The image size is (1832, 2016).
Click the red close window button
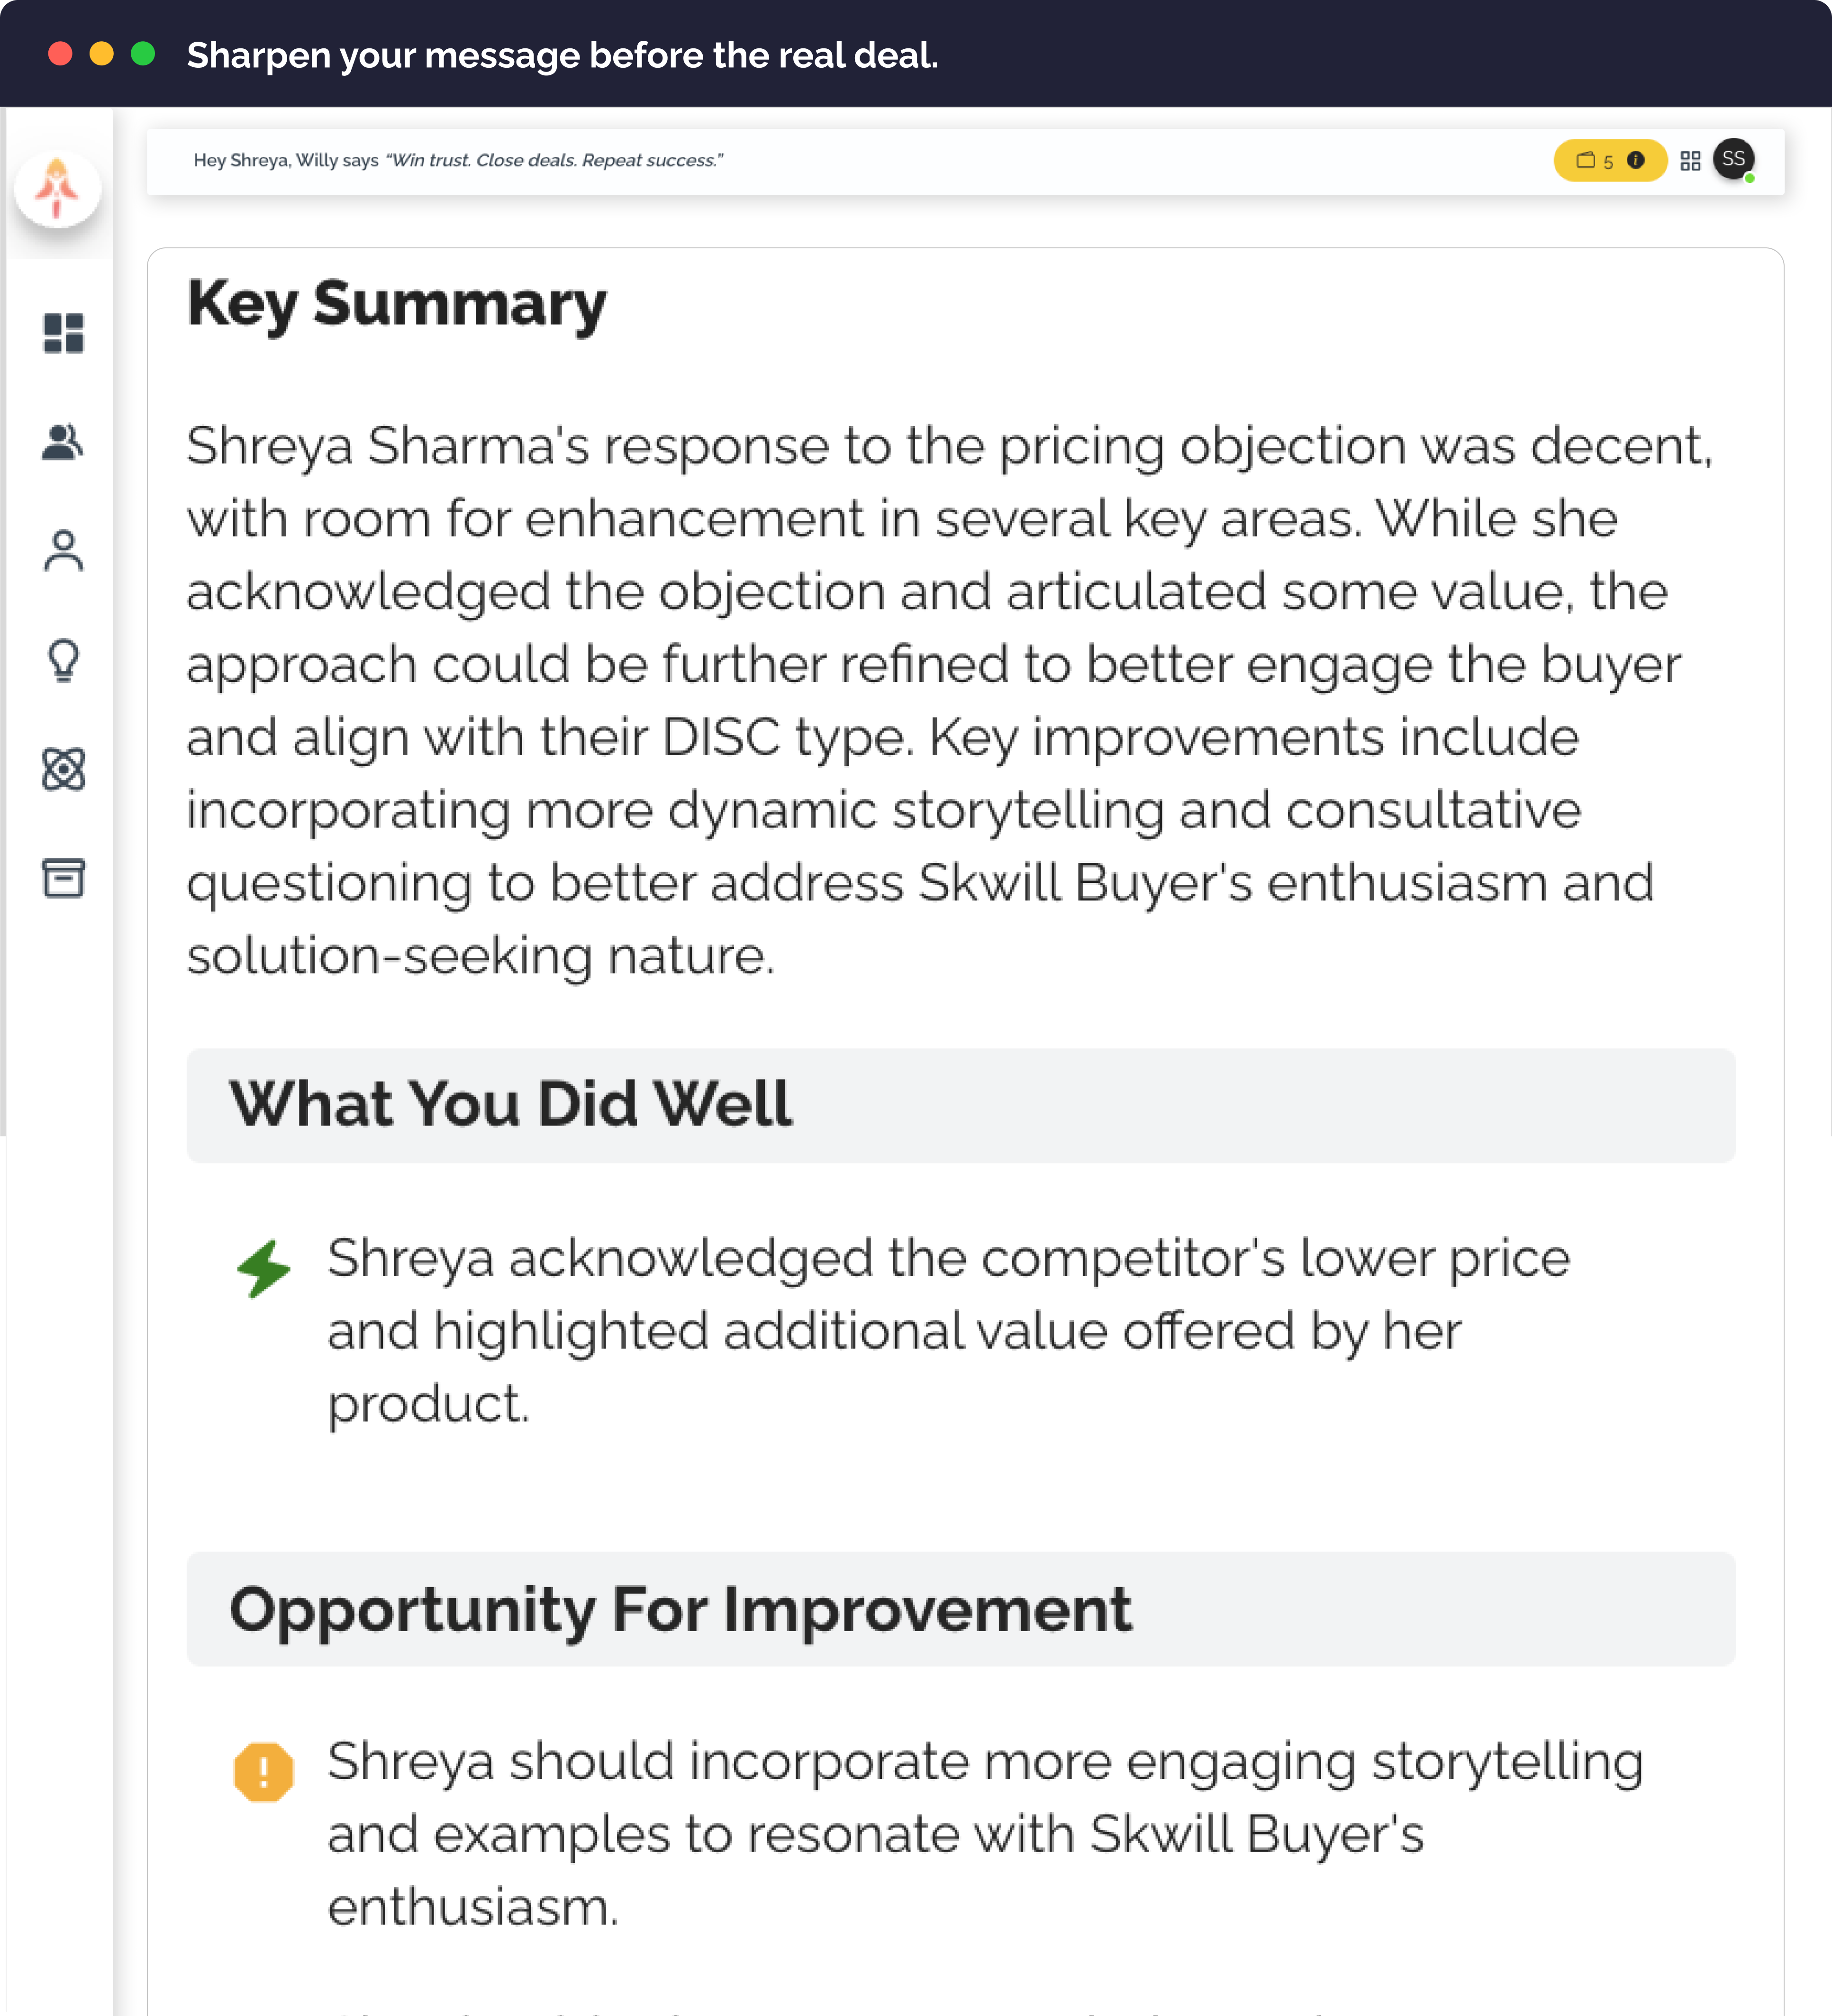[60, 54]
